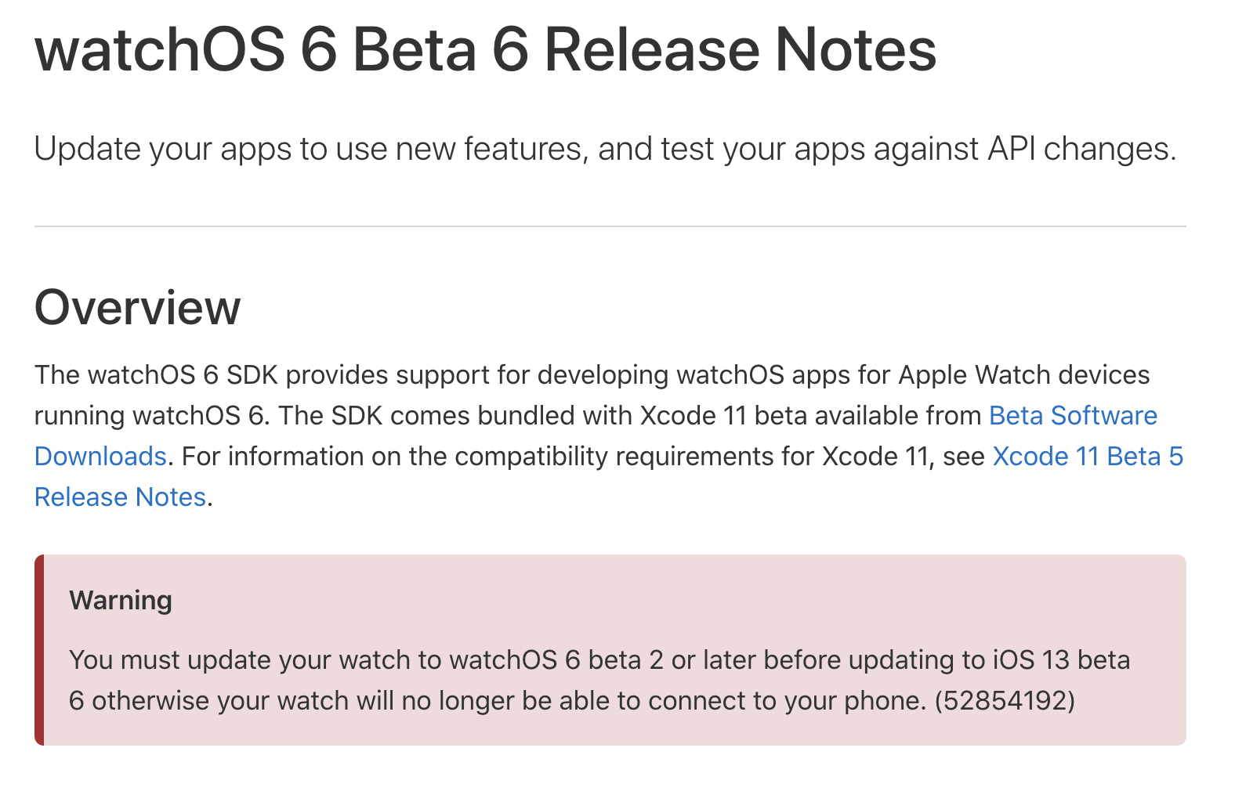This screenshot has height=802, width=1235.
Task: Click the dark red accent bar of warning box
Action: click(39, 650)
